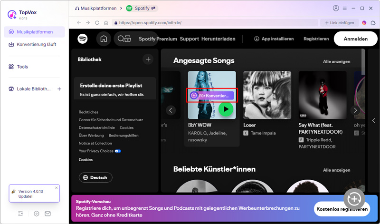This screenshot has width=380, height=224.
Task: Open the Rechtliches link
Action: coord(88,112)
